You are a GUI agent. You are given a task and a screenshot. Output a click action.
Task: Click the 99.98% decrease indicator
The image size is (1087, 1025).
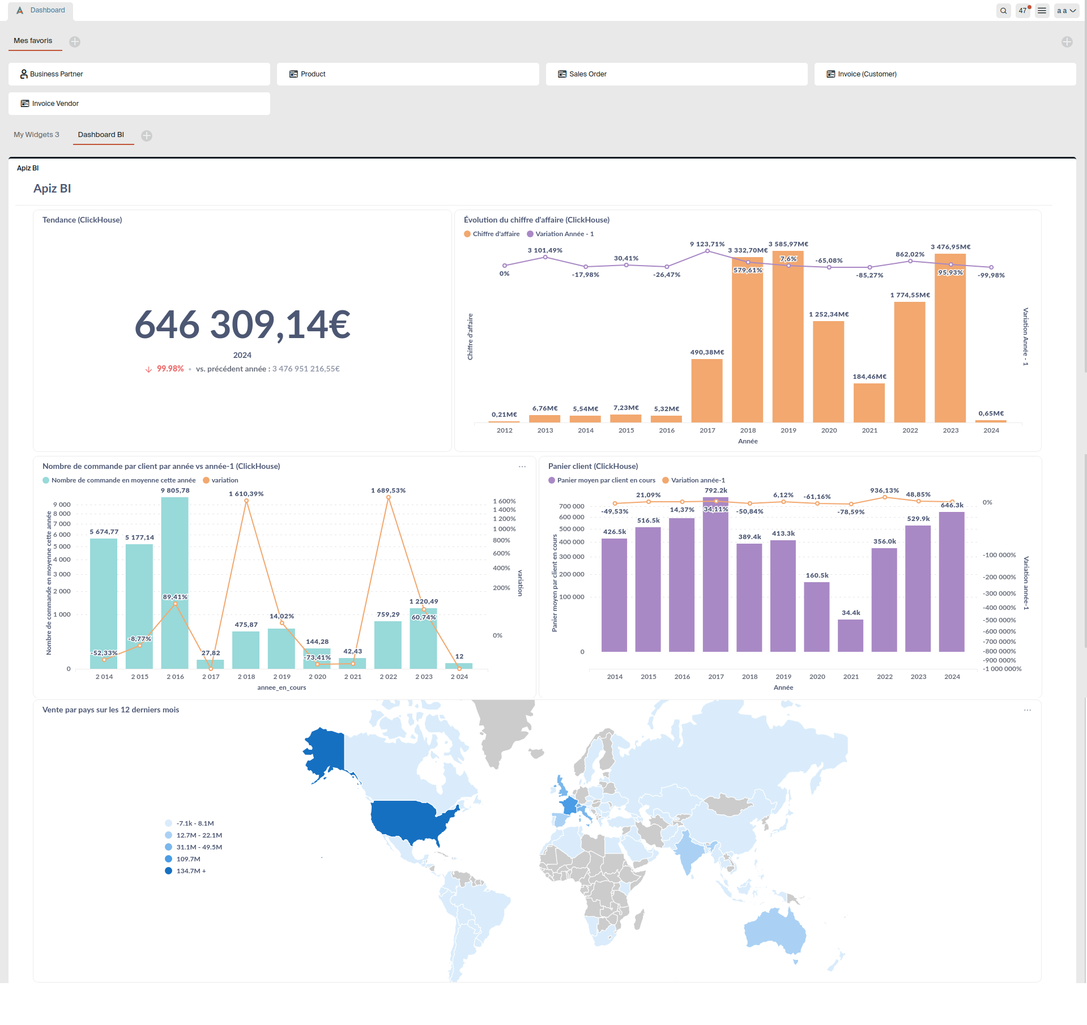coord(165,369)
